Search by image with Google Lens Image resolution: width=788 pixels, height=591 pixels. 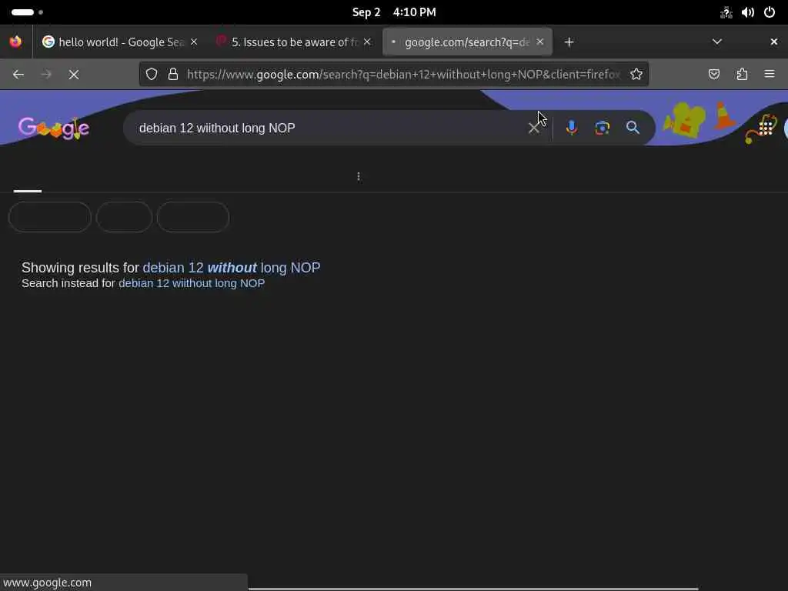[602, 128]
